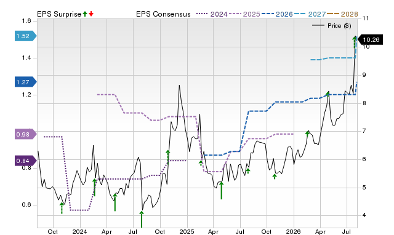Select the dashed surprise arrow after October 2023
Image resolution: width=394 pixels, height=235 pixels.
coord(62,208)
